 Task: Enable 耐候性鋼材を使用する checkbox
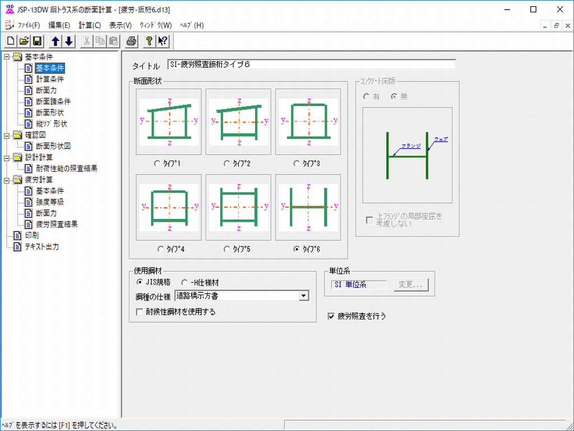click(140, 312)
